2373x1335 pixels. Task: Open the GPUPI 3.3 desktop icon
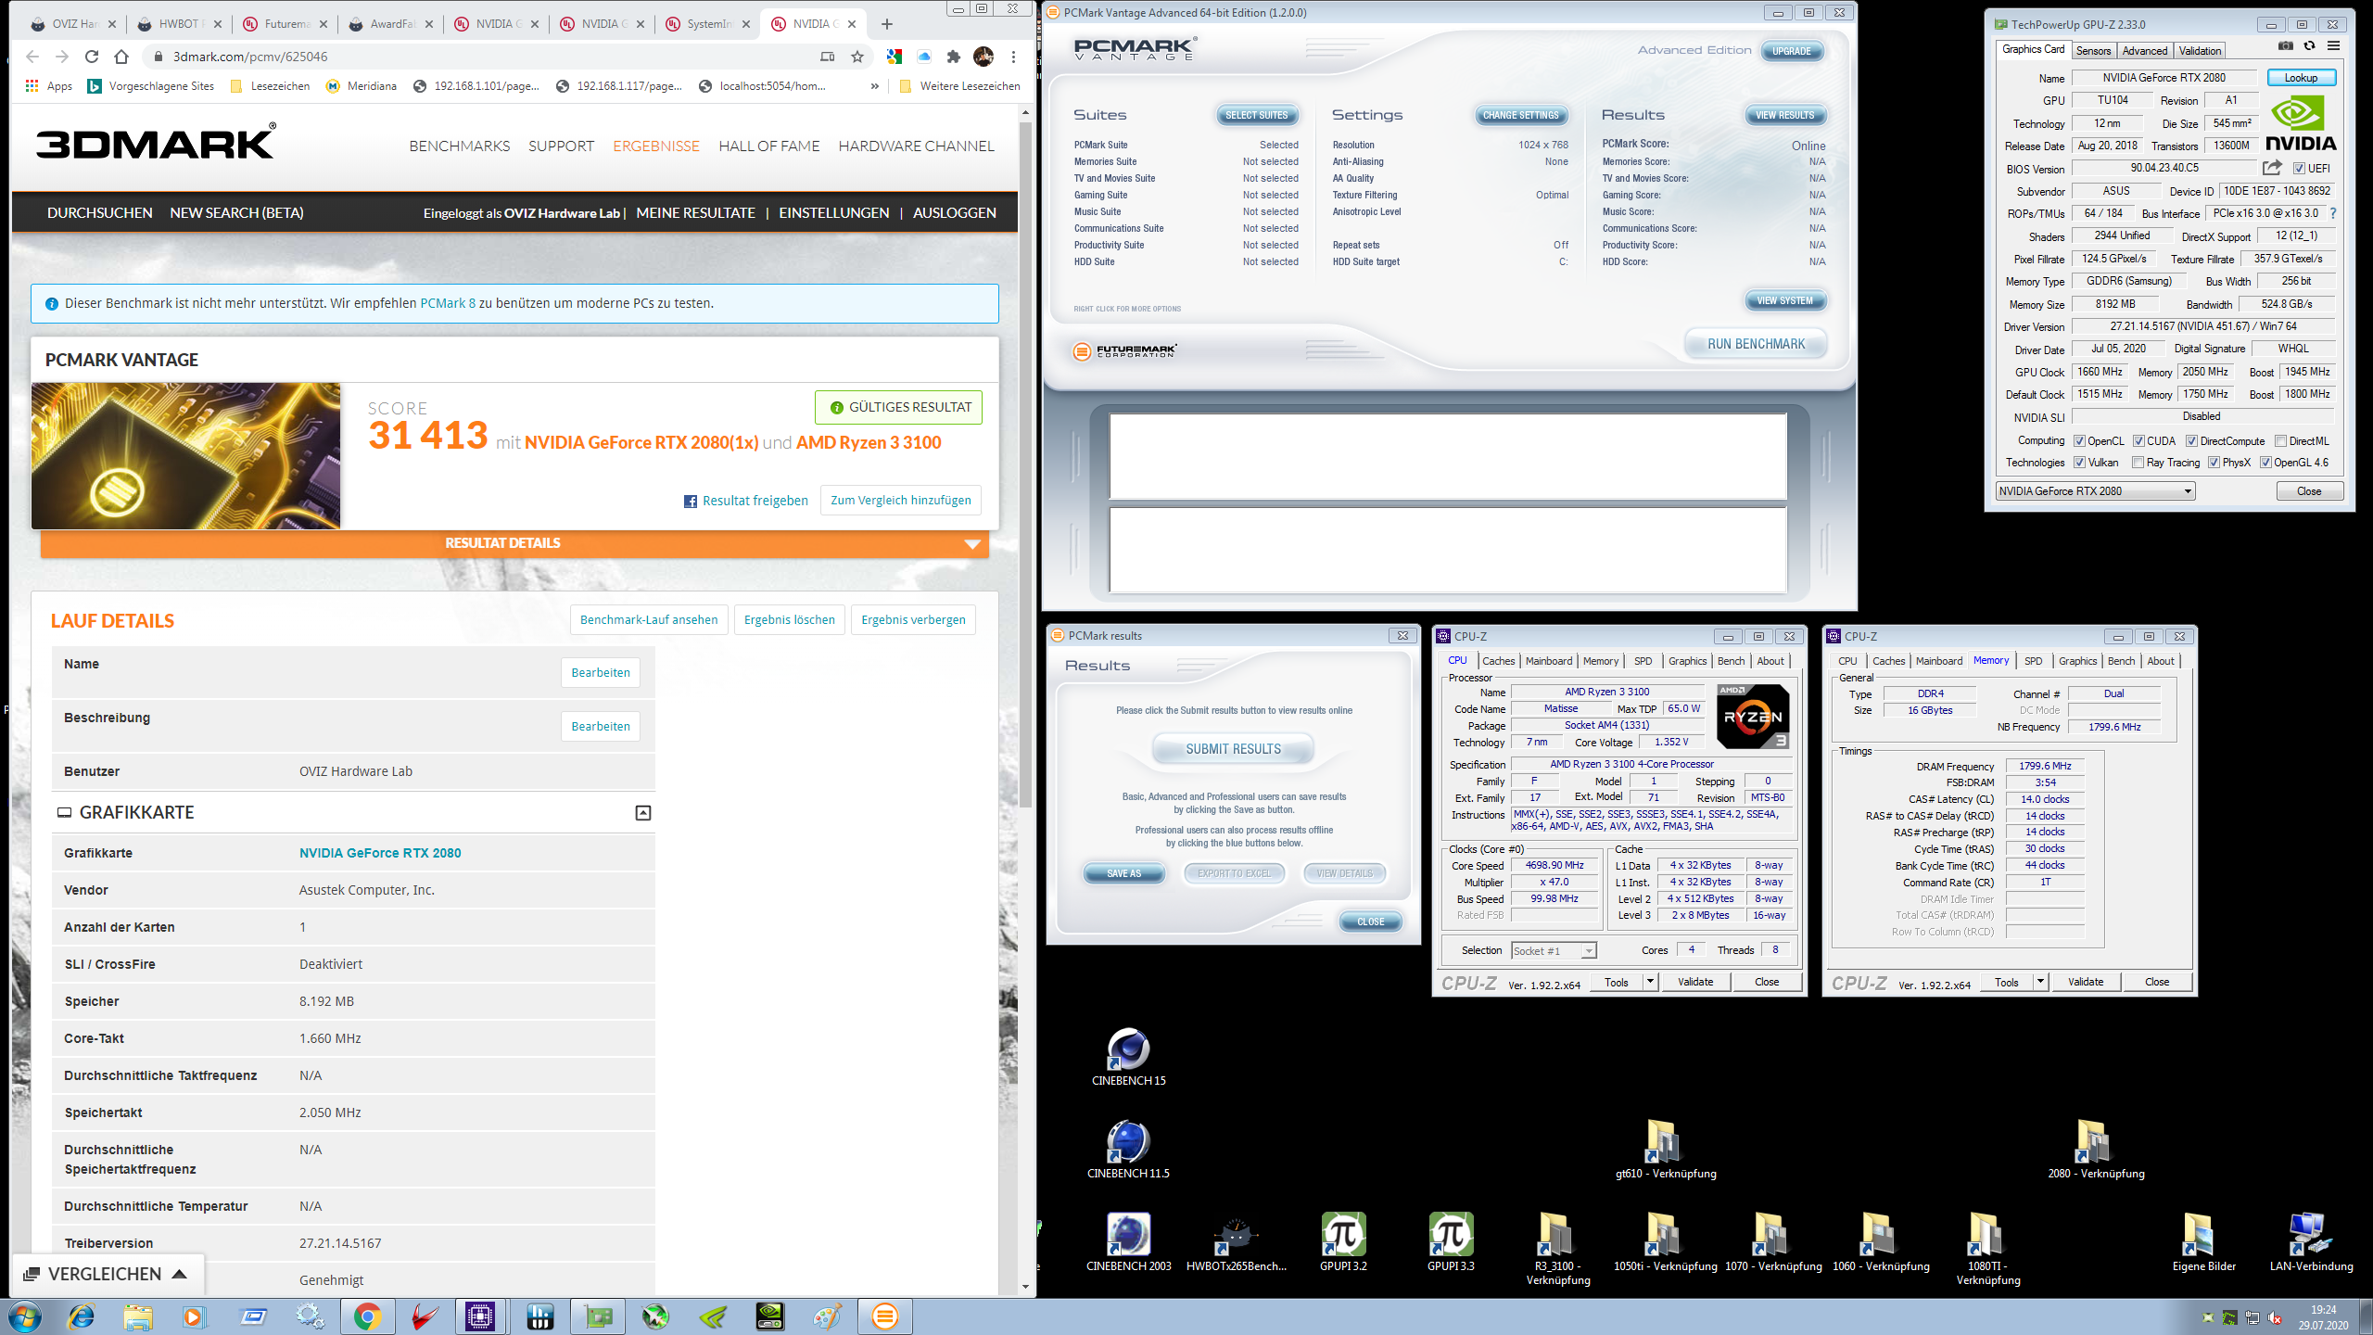1451,1242
